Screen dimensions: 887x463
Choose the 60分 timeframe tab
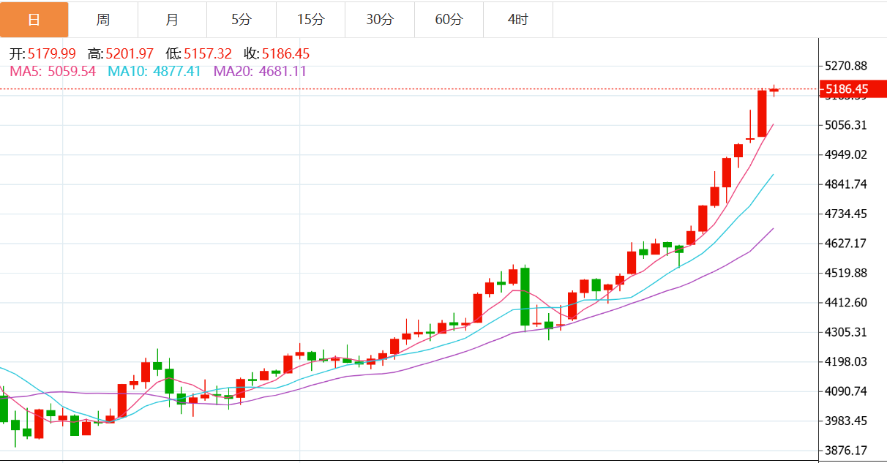[449, 20]
